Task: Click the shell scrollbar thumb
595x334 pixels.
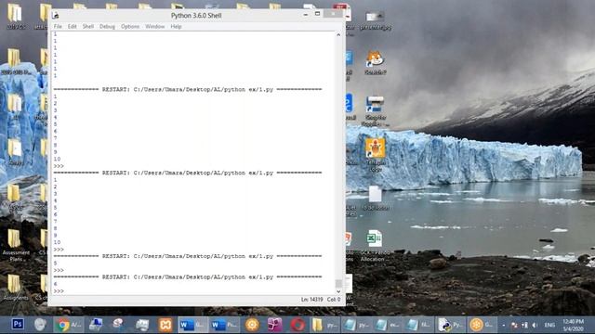Action: click(338, 284)
